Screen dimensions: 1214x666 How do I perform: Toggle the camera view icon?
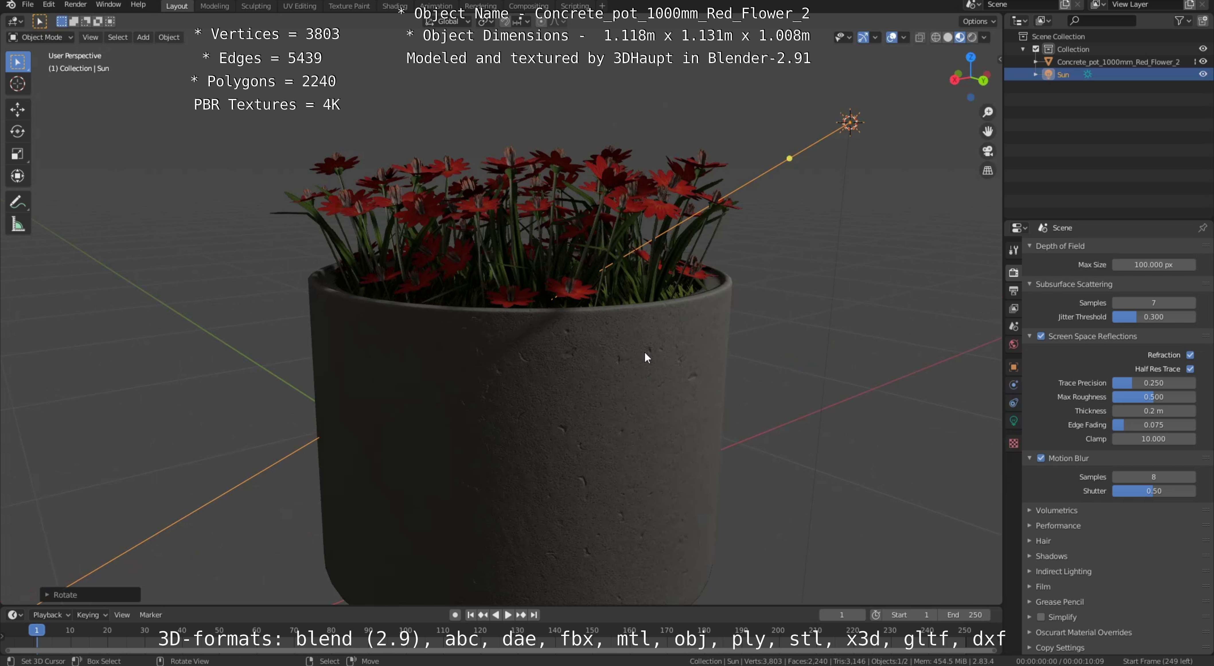tap(987, 151)
